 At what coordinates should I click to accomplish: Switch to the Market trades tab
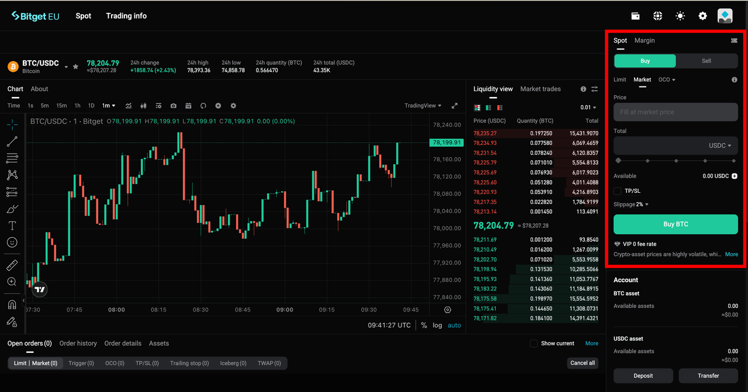pyautogui.click(x=541, y=89)
